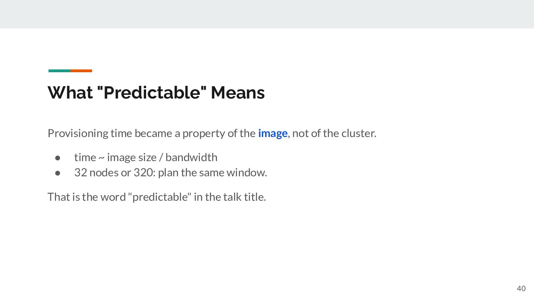
Task: Select the bullet "time ~ image size / bandwidth"
Action: 146,157
